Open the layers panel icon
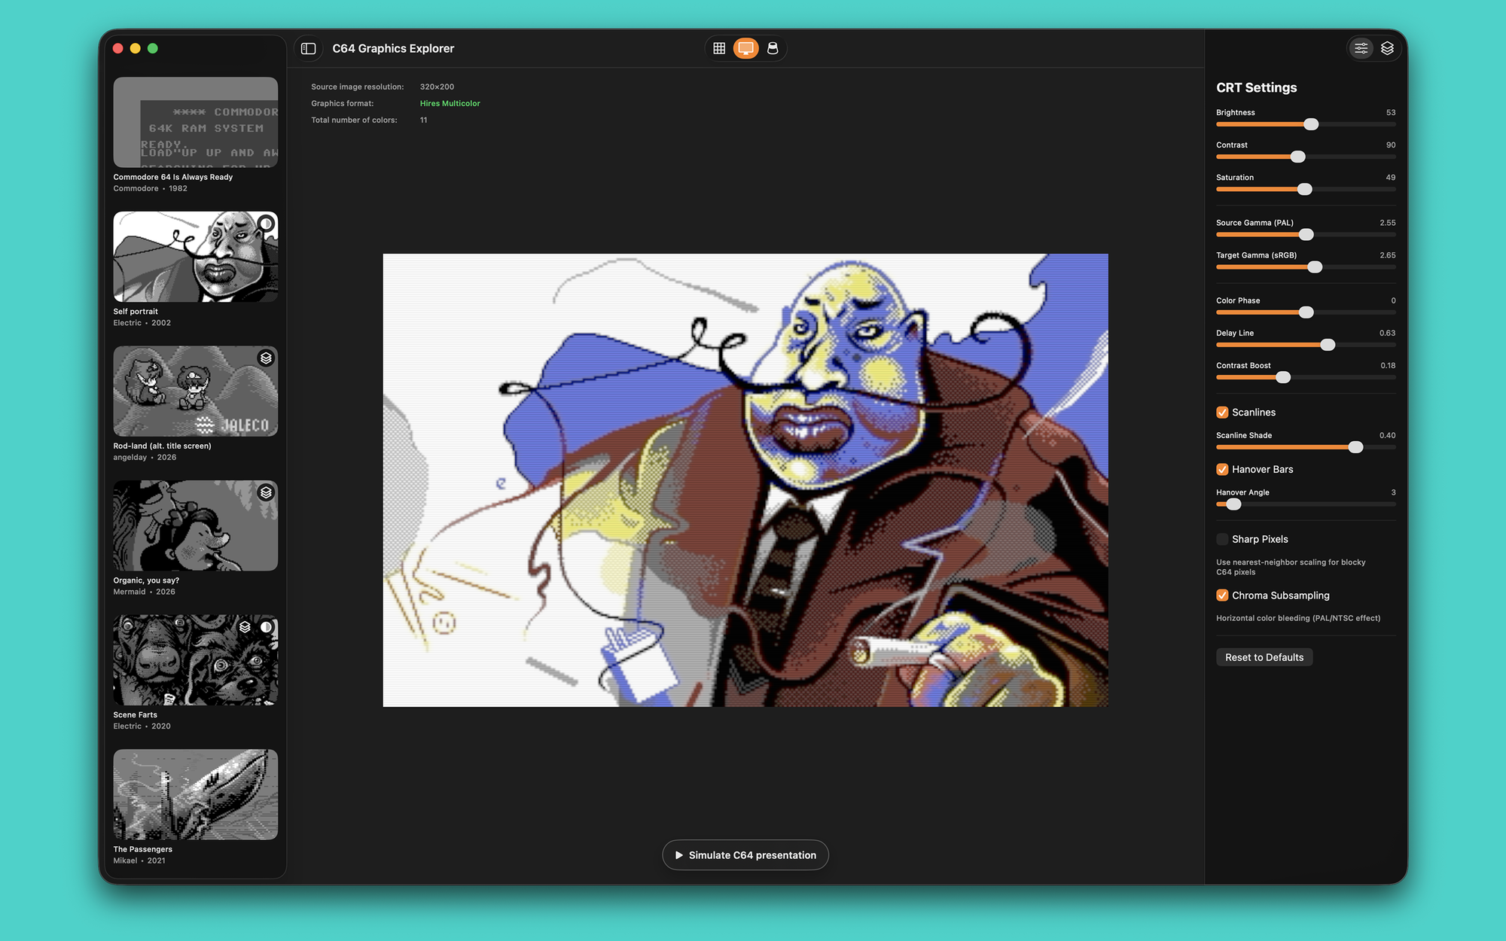 click(1387, 48)
